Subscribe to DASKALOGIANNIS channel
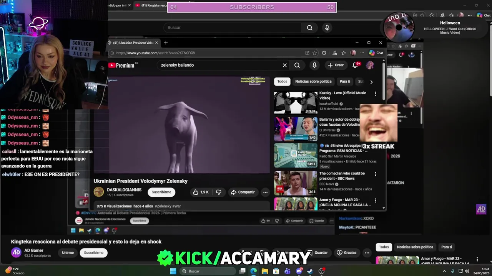The width and height of the screenshot is (492, 276). pos(161,192)
